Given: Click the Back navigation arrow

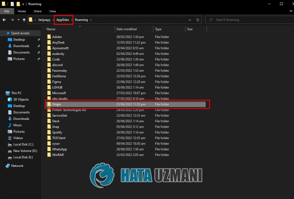Looking at the screenshot, I should click(4, 20).
